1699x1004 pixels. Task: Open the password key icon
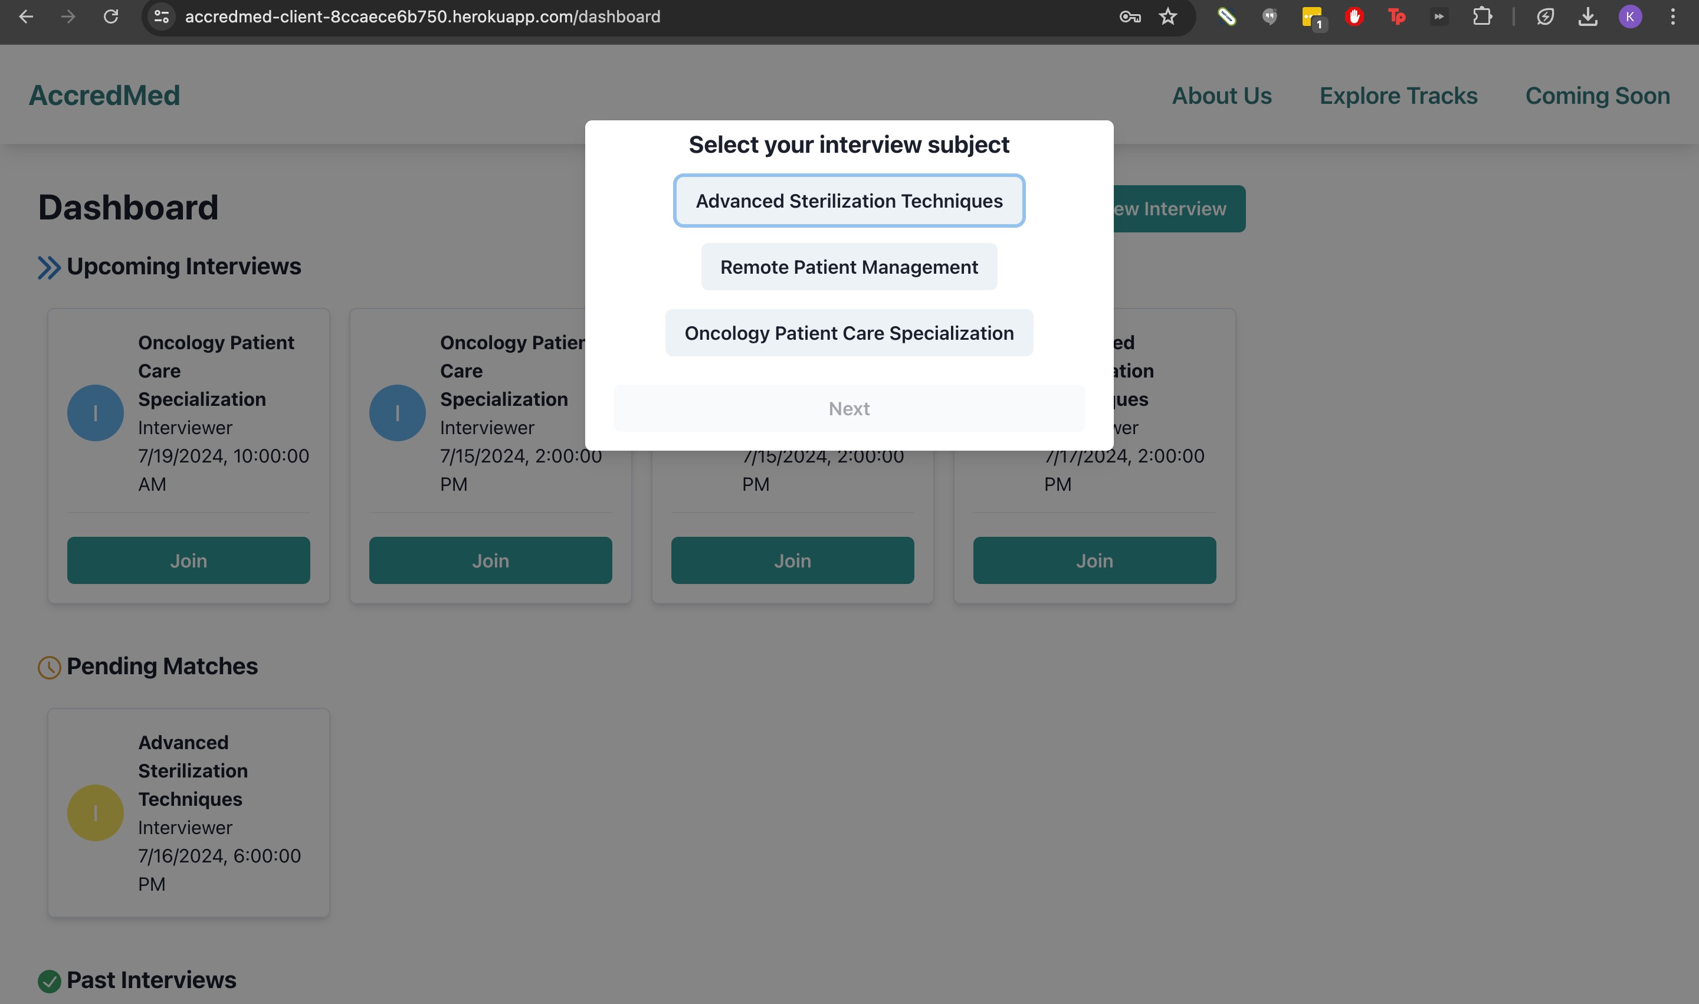pos(1129,17)
